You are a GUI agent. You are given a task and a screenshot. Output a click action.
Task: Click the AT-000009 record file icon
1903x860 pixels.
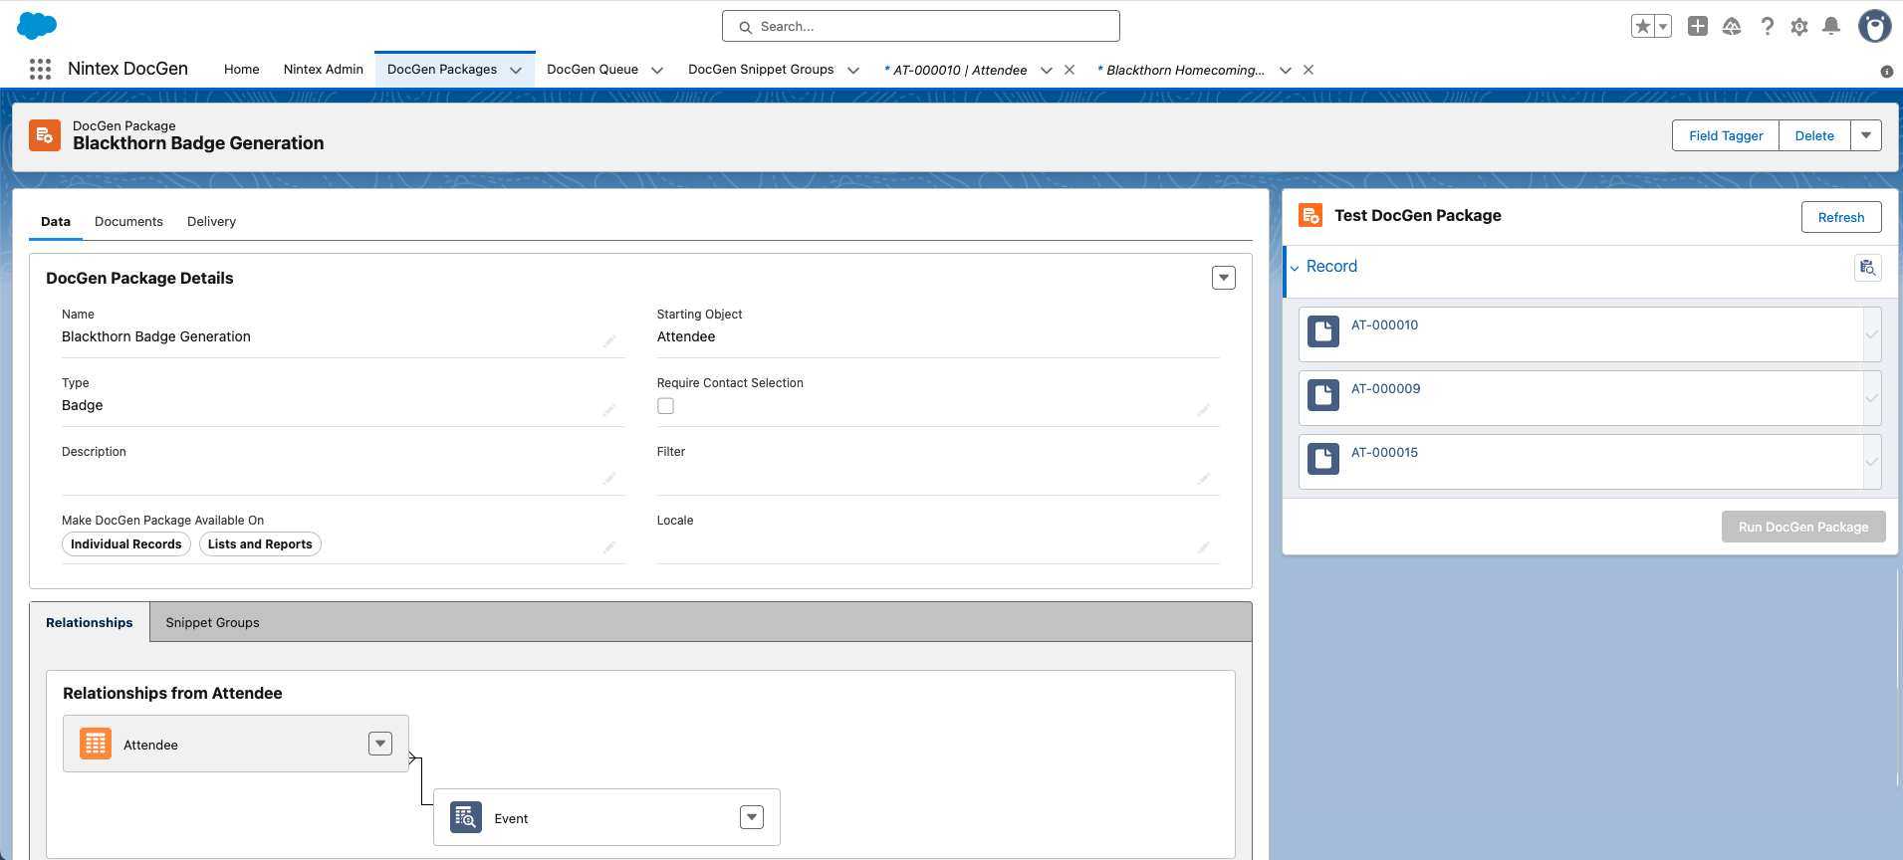tap(1323, 395)
